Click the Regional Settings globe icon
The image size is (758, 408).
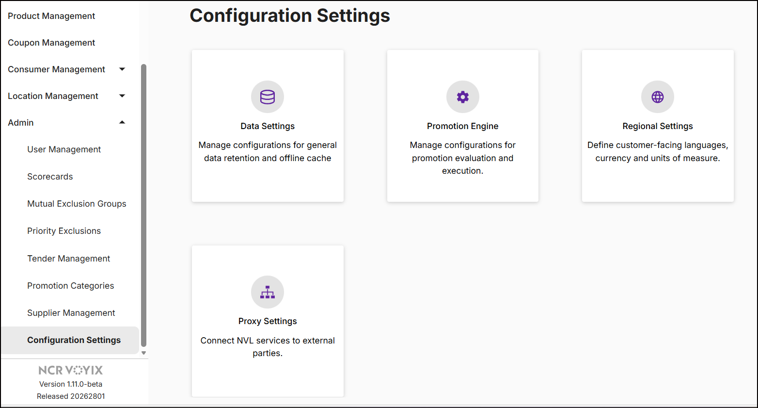[x=658, y=97]
